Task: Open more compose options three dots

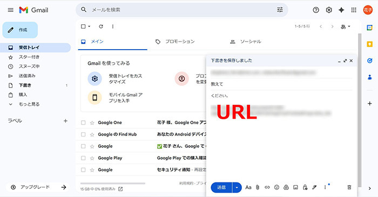Action: click(x=325, y=187)
